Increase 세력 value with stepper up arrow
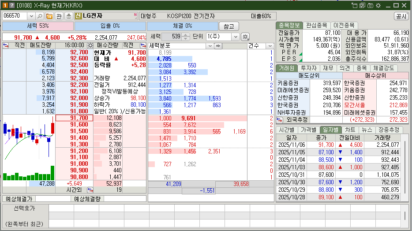 pyautogui.click(x=186, y=35)
